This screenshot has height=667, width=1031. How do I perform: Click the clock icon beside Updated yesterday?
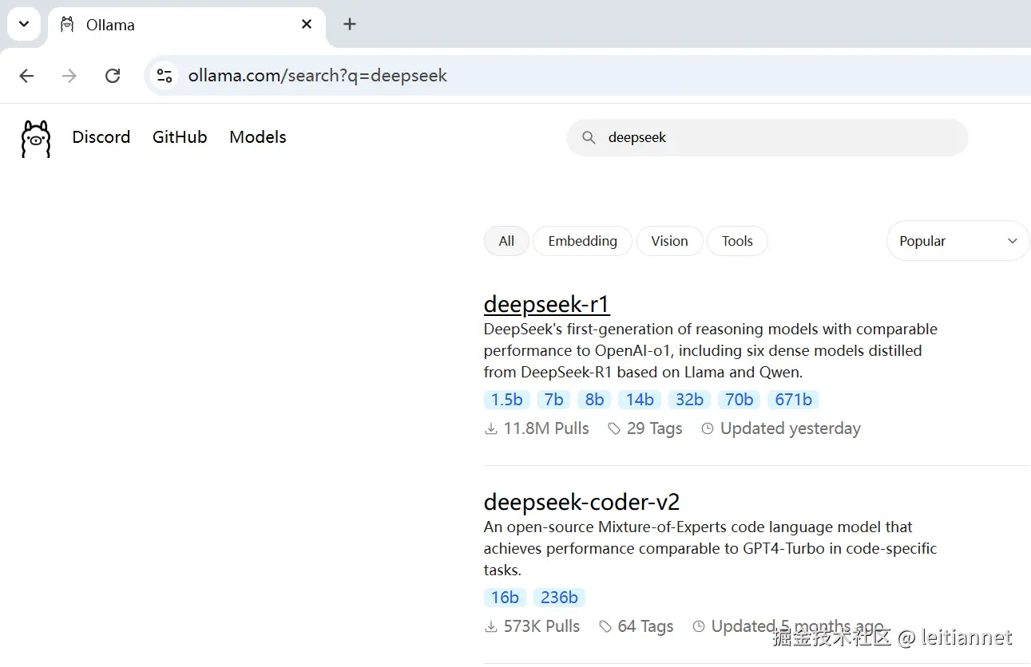coord(708,429)
